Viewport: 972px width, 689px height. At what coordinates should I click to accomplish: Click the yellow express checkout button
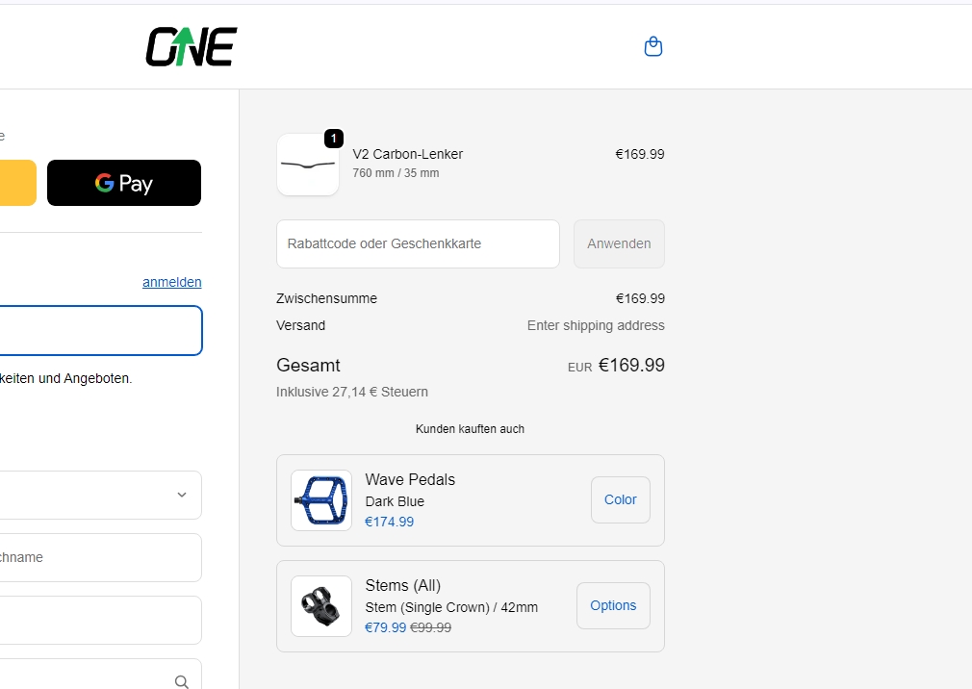click(17, 183)
